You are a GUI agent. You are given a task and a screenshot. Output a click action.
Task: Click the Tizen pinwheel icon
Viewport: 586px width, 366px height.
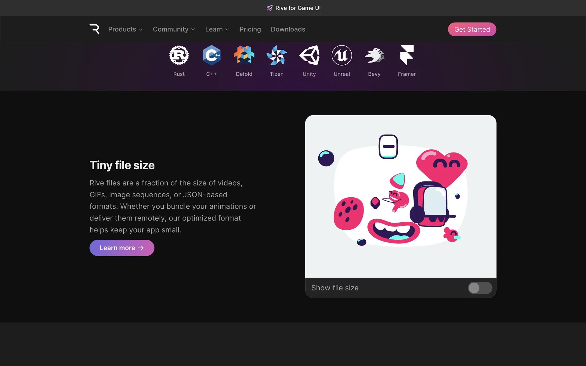(x=277, y=55)
